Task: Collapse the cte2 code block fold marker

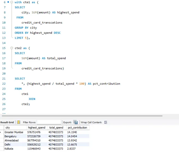Action: point(12,48)
